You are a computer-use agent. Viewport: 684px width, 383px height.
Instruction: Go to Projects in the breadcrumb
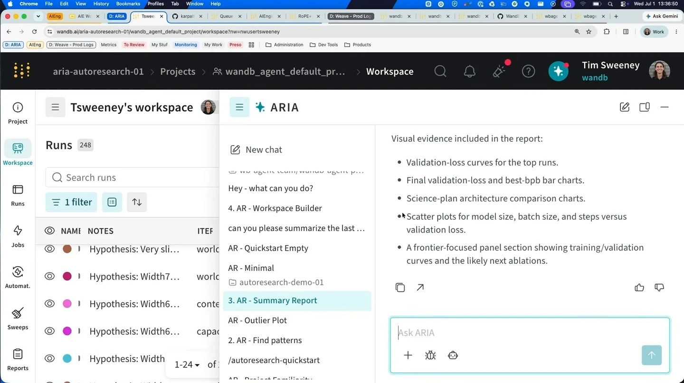point(178,72)
